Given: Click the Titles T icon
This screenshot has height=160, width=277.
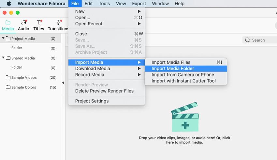Looking at the screenshot, I should coord(38,22).
